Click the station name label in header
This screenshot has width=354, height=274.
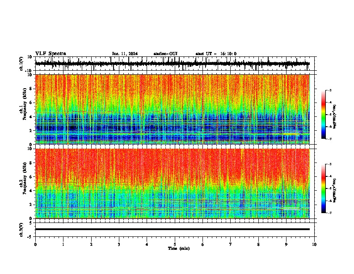[165, 54]
